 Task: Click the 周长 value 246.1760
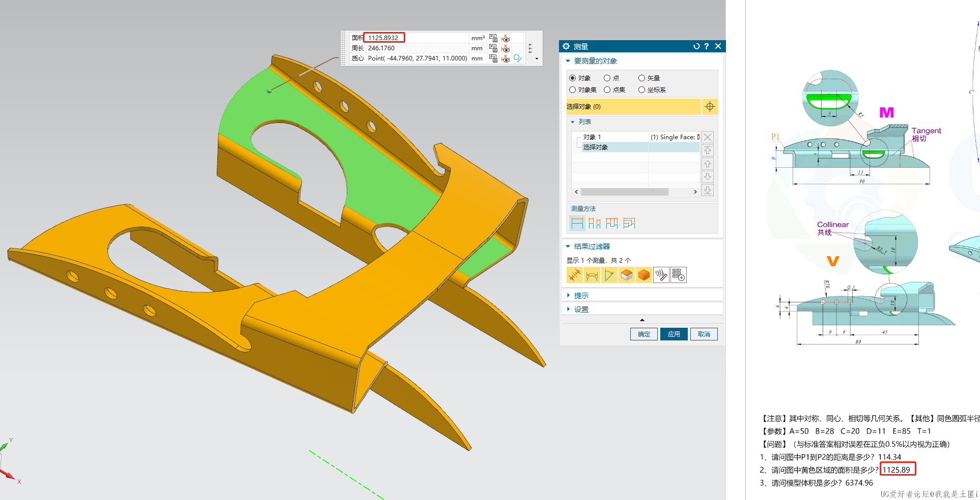coord(381,48)
